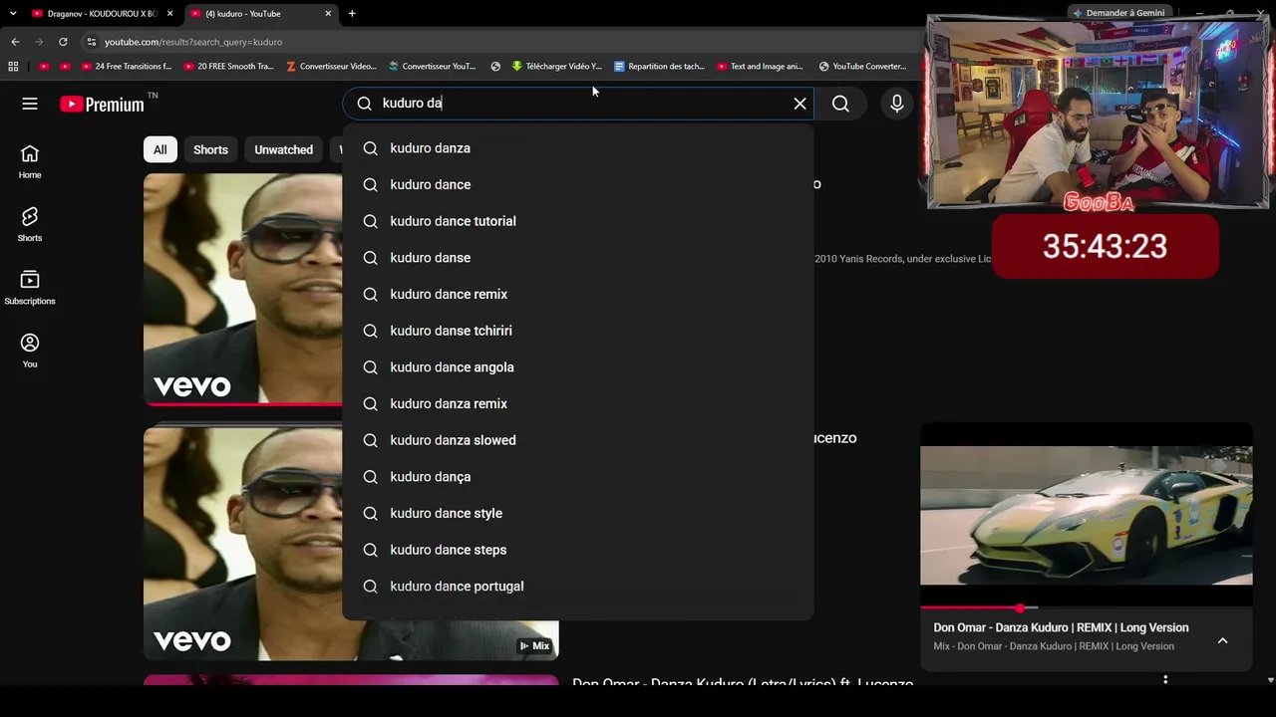Click the page scrollbar down arrow
This screenshot has height=717, width=1276.
1270,680
